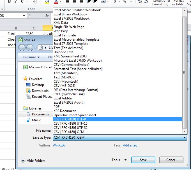Image resolution: width=191 pixels, height=170 pixels.
Task: Choose CSV [RFC 4180] UTF-32 type
Action: 118,127
